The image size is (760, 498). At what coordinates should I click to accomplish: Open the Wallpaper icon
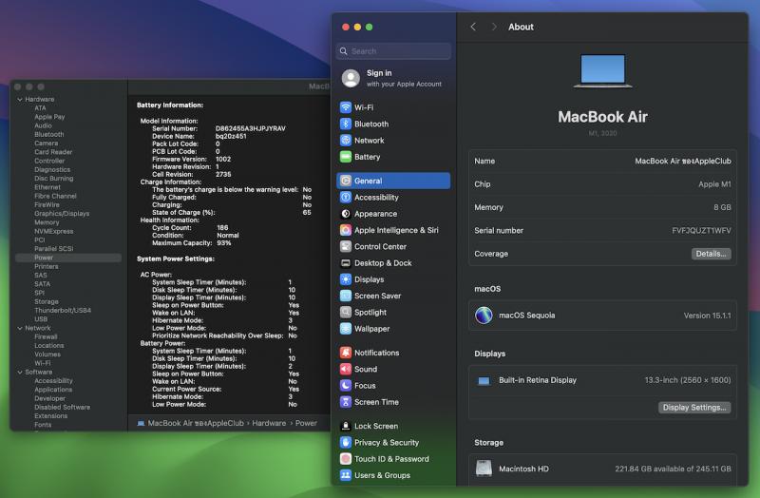pos(346,329)
